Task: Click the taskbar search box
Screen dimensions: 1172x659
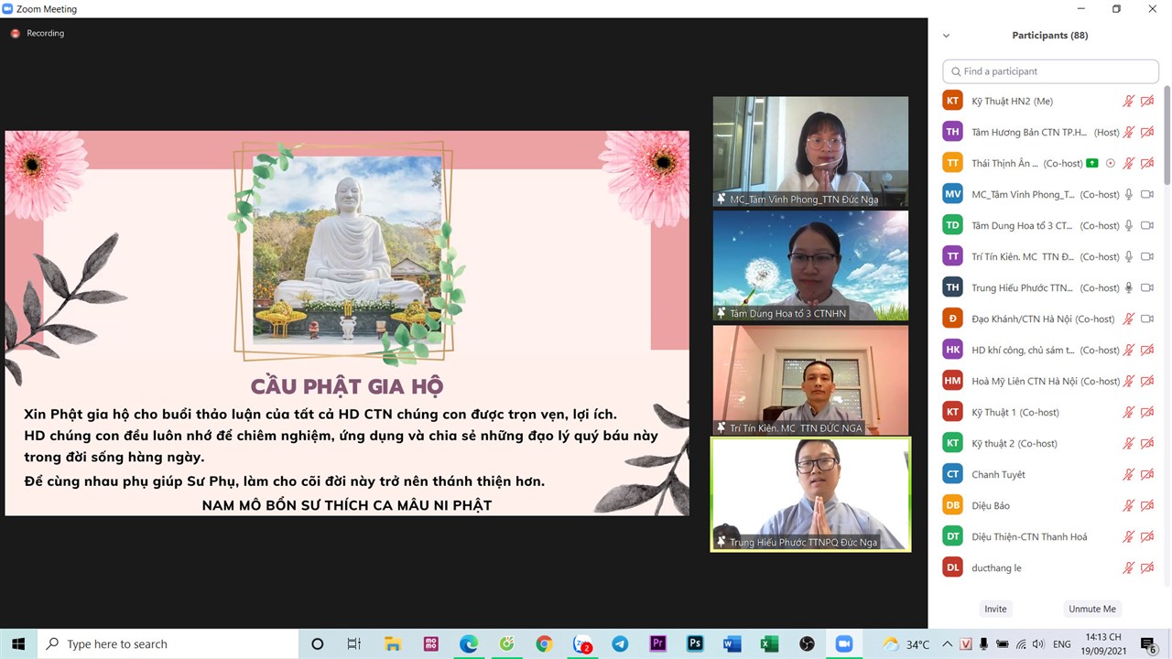Action: (169, 644)
